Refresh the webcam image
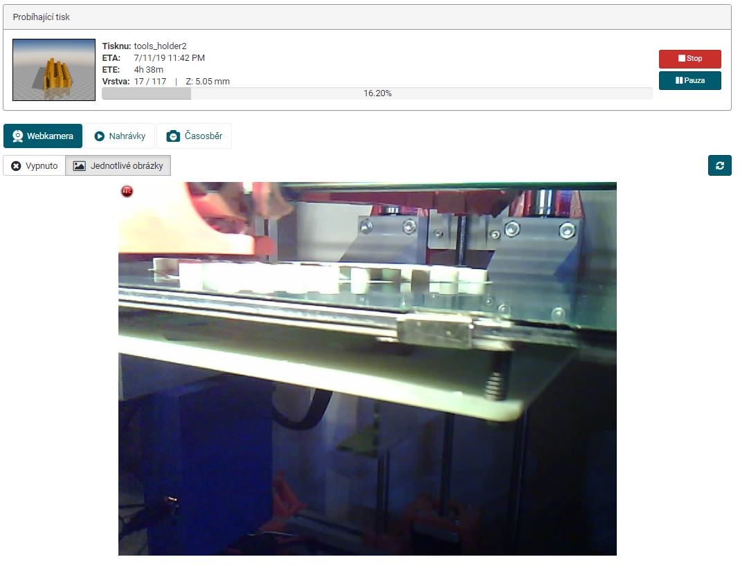 (720, 166)
